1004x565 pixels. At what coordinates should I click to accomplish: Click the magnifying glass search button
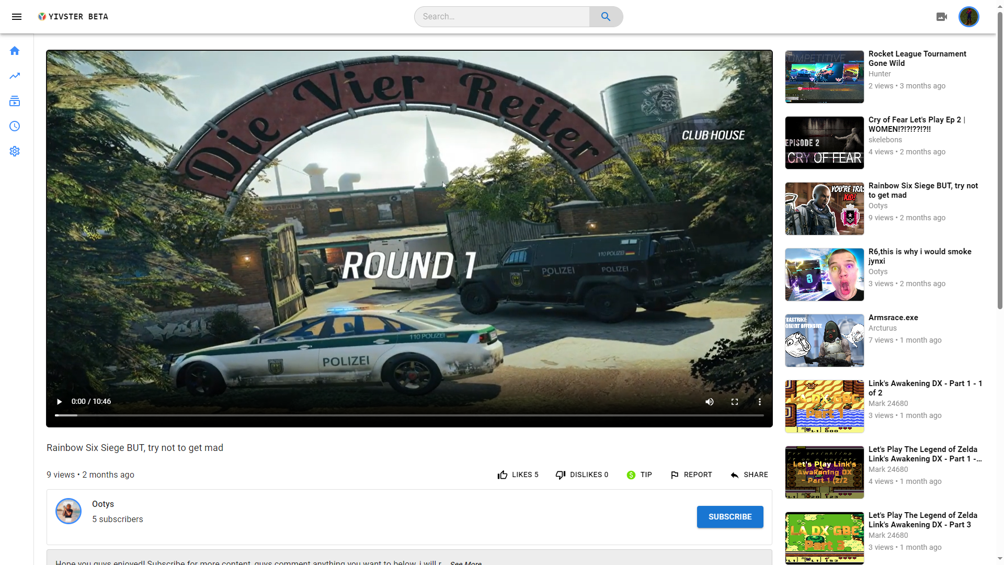(x=606, y=17)
